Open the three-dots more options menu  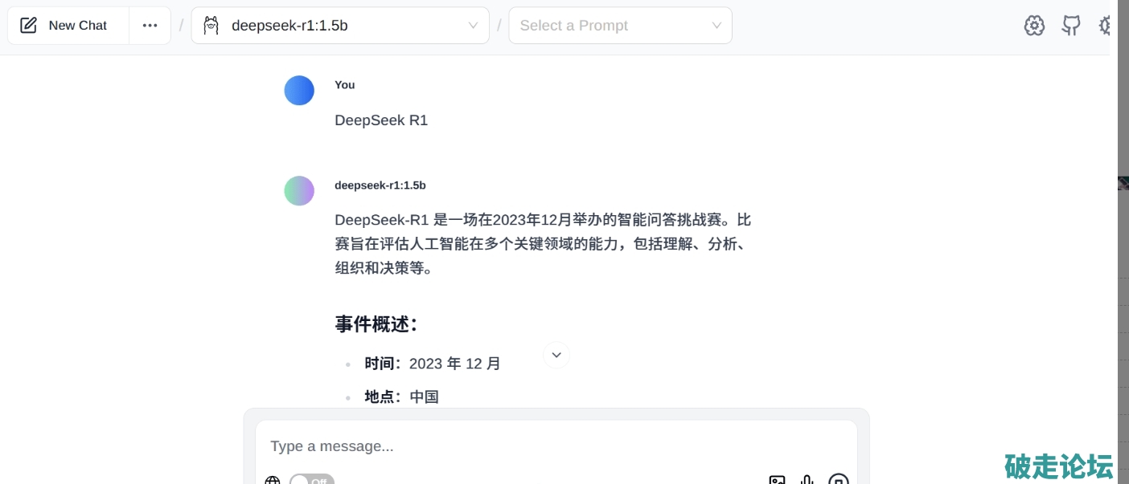(x=150, y=26)
